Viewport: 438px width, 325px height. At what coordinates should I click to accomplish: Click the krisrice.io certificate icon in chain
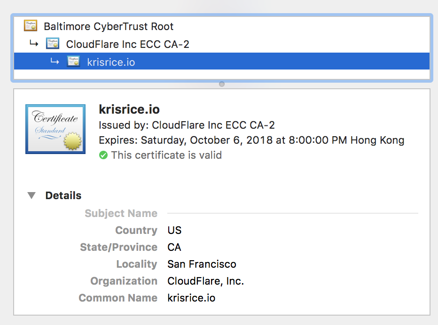[73, 61]
